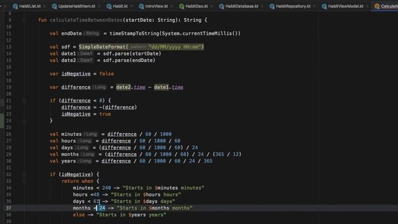This screenshot has height=224, width=398.
Task: Click gutter line number 11
Action: (x=8, y=34)
